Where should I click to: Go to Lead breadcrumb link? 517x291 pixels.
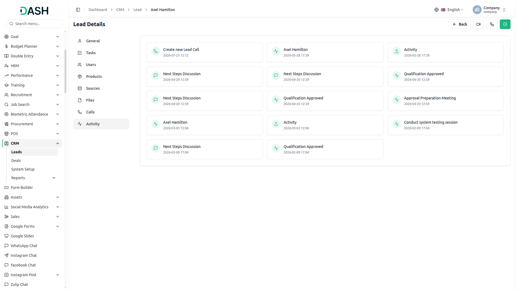(x=137, y=10)
